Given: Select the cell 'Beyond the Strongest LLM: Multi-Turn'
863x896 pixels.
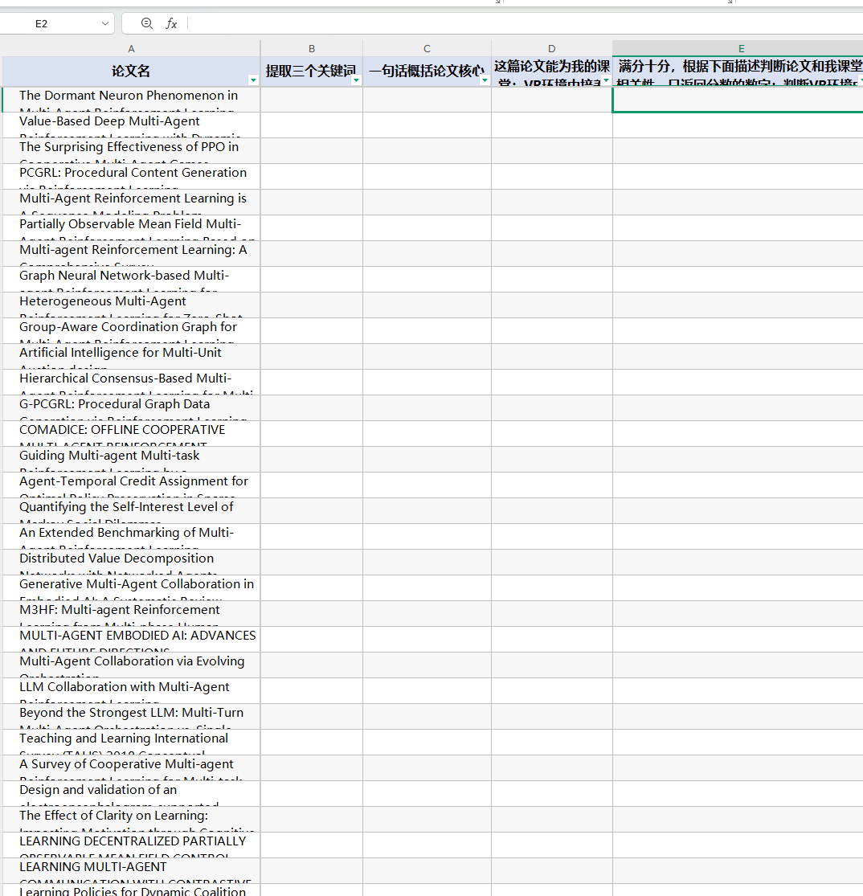Looking at the screenshot, I should [131, 717].
